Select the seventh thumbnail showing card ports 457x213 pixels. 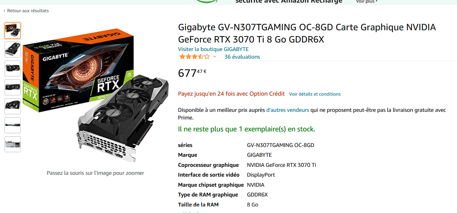[13, 144]
